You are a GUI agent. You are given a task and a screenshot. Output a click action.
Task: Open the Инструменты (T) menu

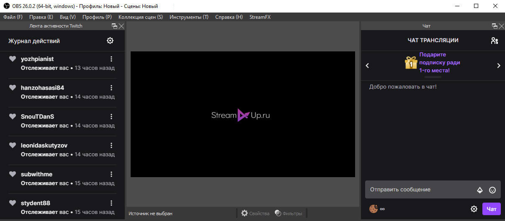click(x=189, y=17)
